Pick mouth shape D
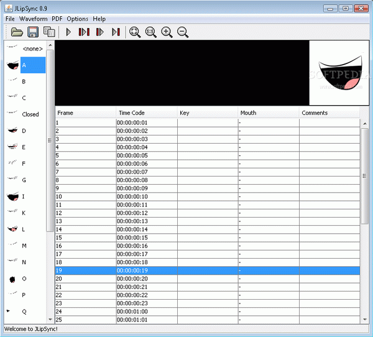 tap(25, 131)
